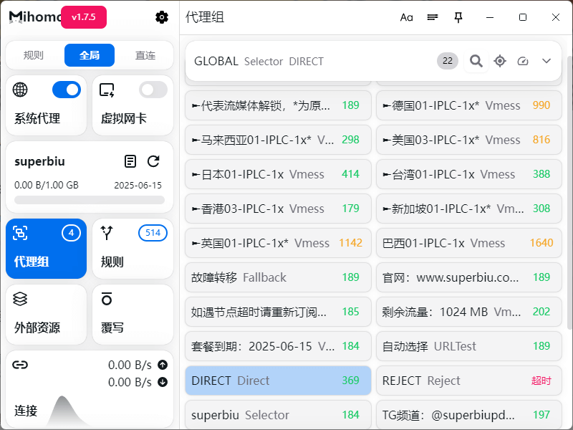Image resolution: width=573 pixels, height=430 pixels.
Task: Click the search icon in GLOBAL group
Action: 476,61
